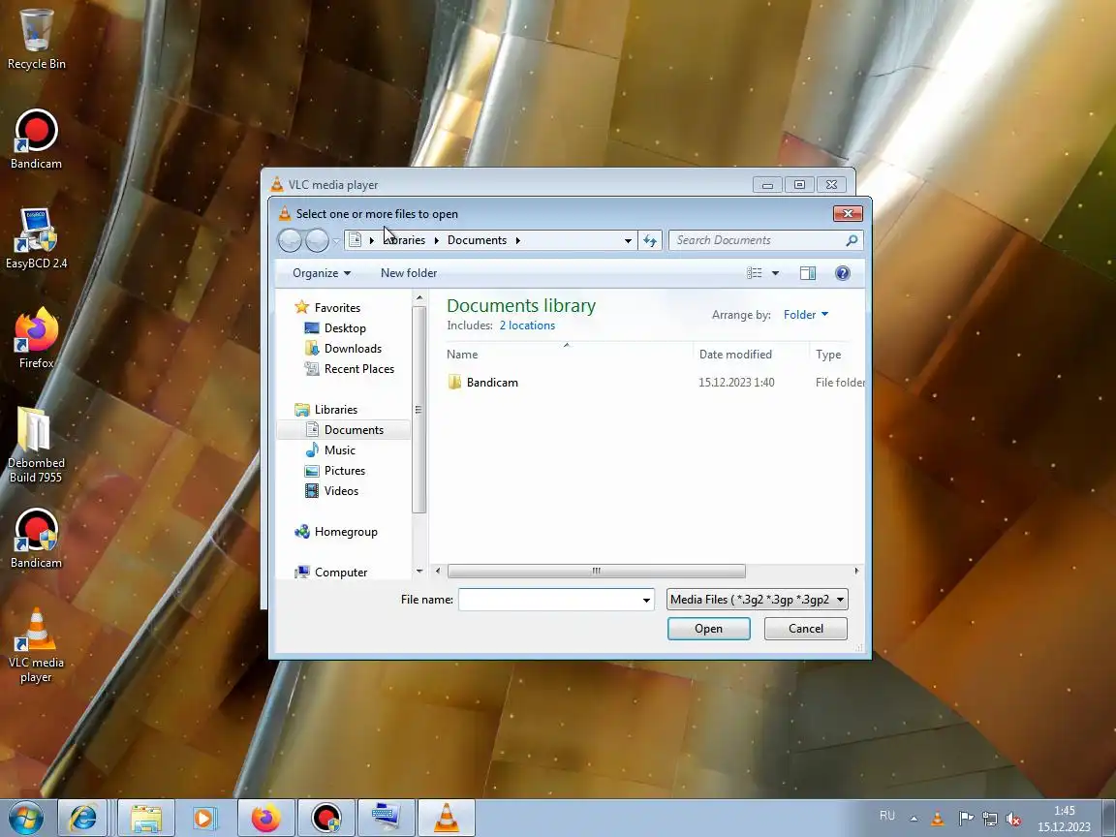
Task: Click the Windows Start orb
Action: click(25, 818)
